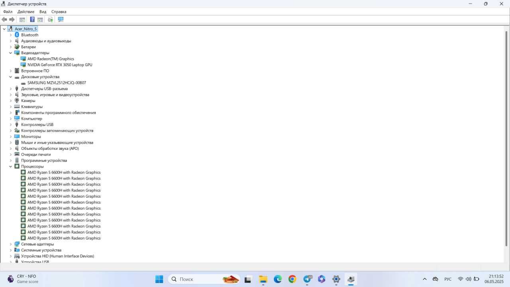Click the Scan for hardware changes monitor icon

[61, 20]
